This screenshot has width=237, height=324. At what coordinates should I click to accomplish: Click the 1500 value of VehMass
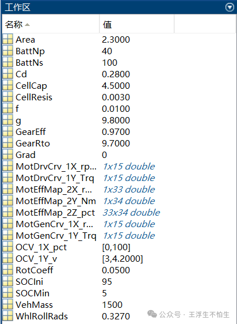click(x=112, y=305)
